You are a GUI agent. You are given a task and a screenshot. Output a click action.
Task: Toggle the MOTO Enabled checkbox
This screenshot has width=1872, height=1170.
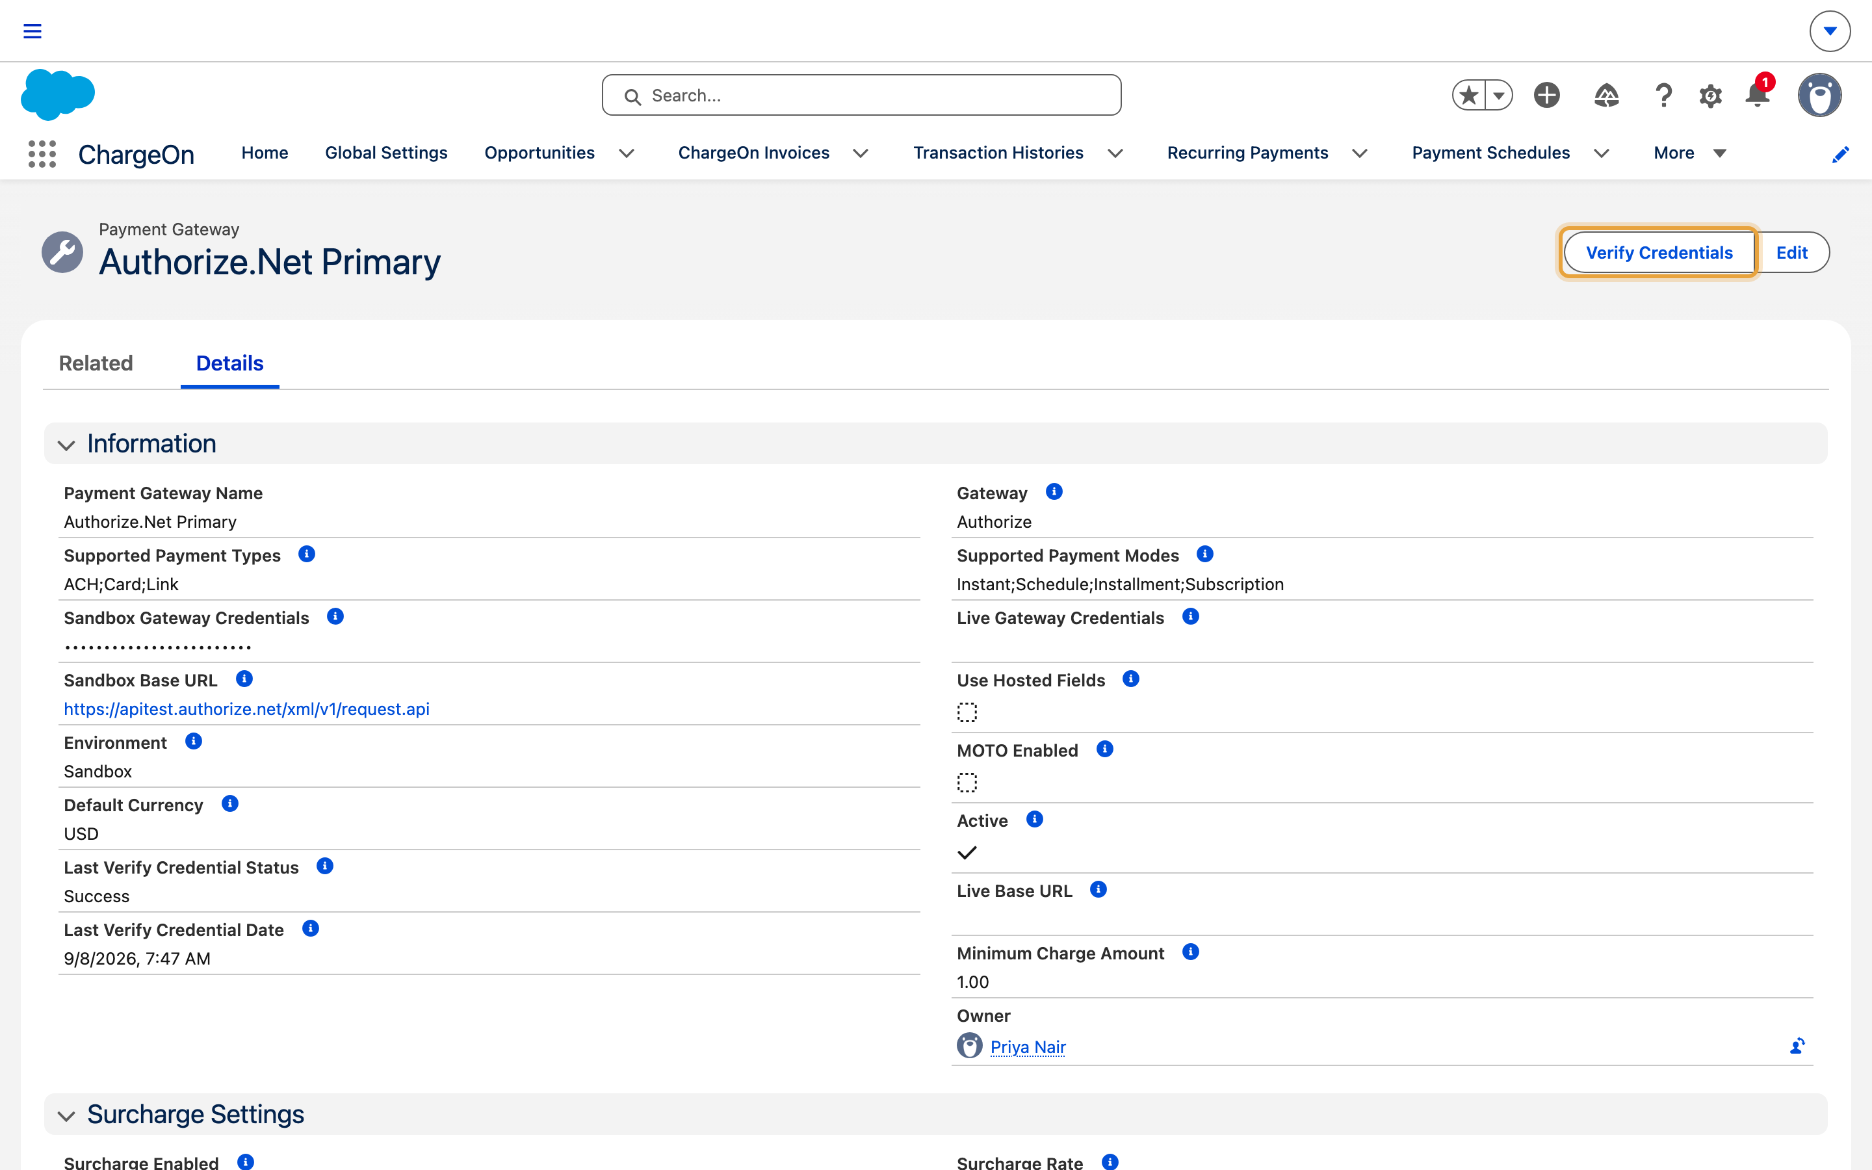[x=967, y=783]
